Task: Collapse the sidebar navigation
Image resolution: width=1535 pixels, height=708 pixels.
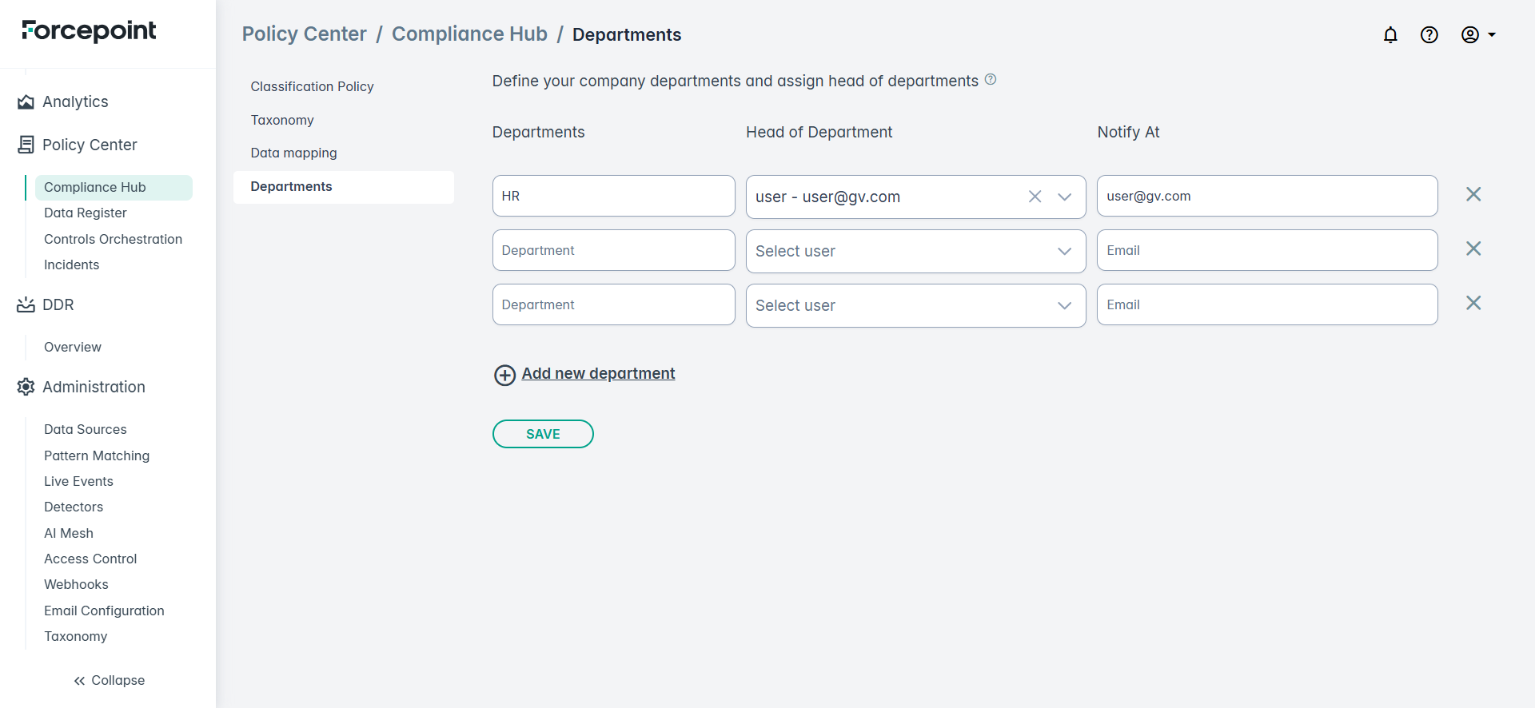Action: point(109,680)
